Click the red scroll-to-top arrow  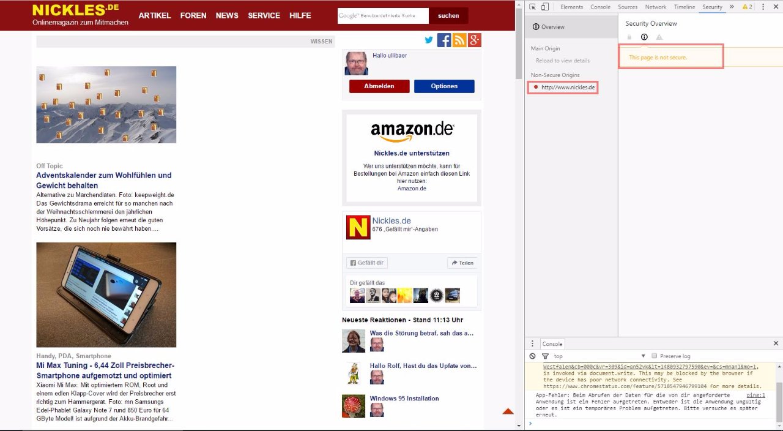(x=508, y=411)
